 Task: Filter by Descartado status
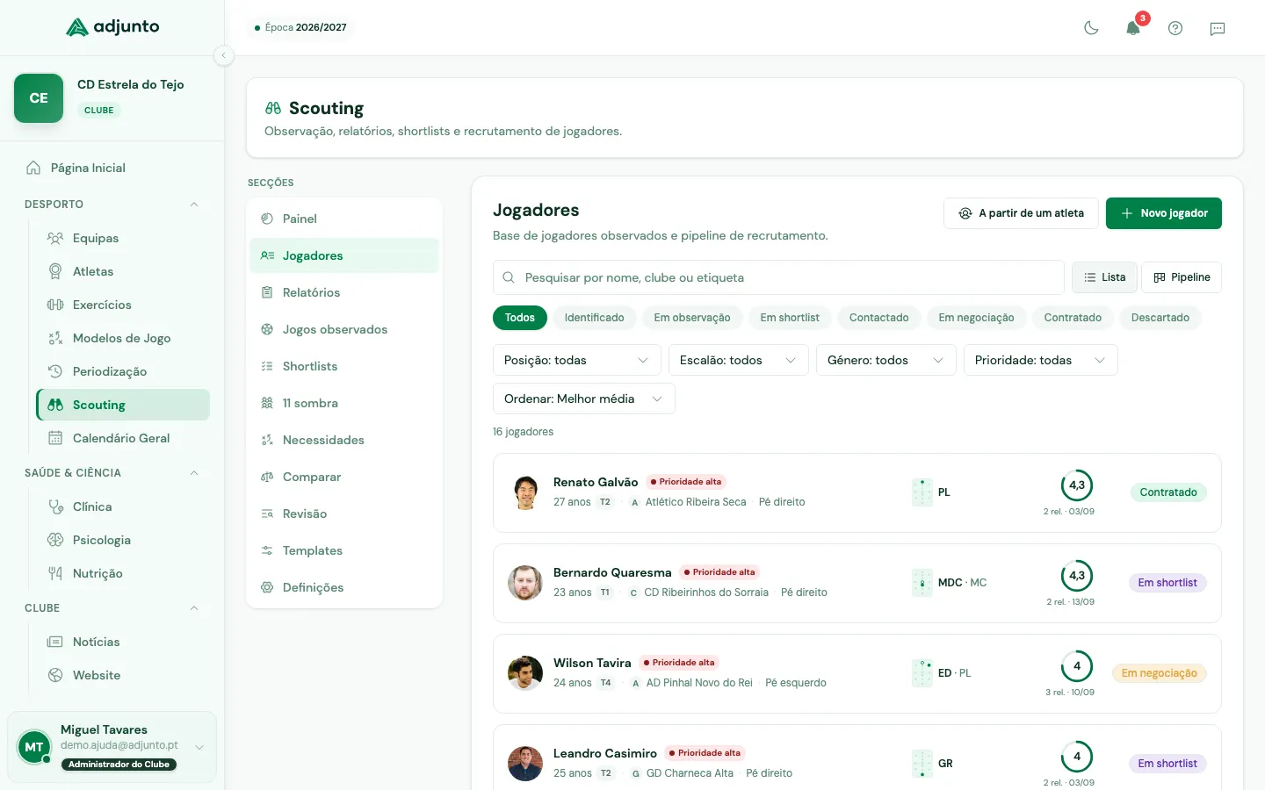pyautogui.click(x=1160, y=318)
